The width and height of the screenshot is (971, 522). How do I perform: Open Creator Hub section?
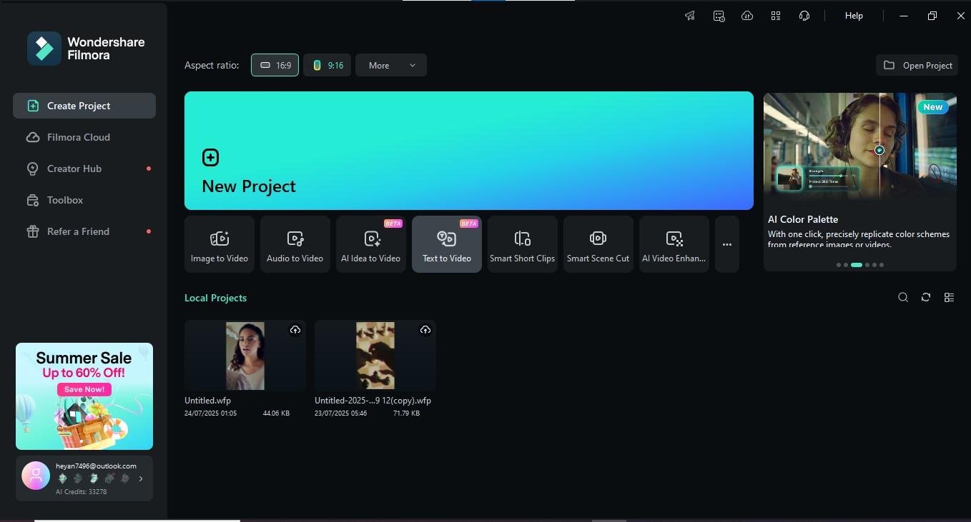tap(84, 169)
